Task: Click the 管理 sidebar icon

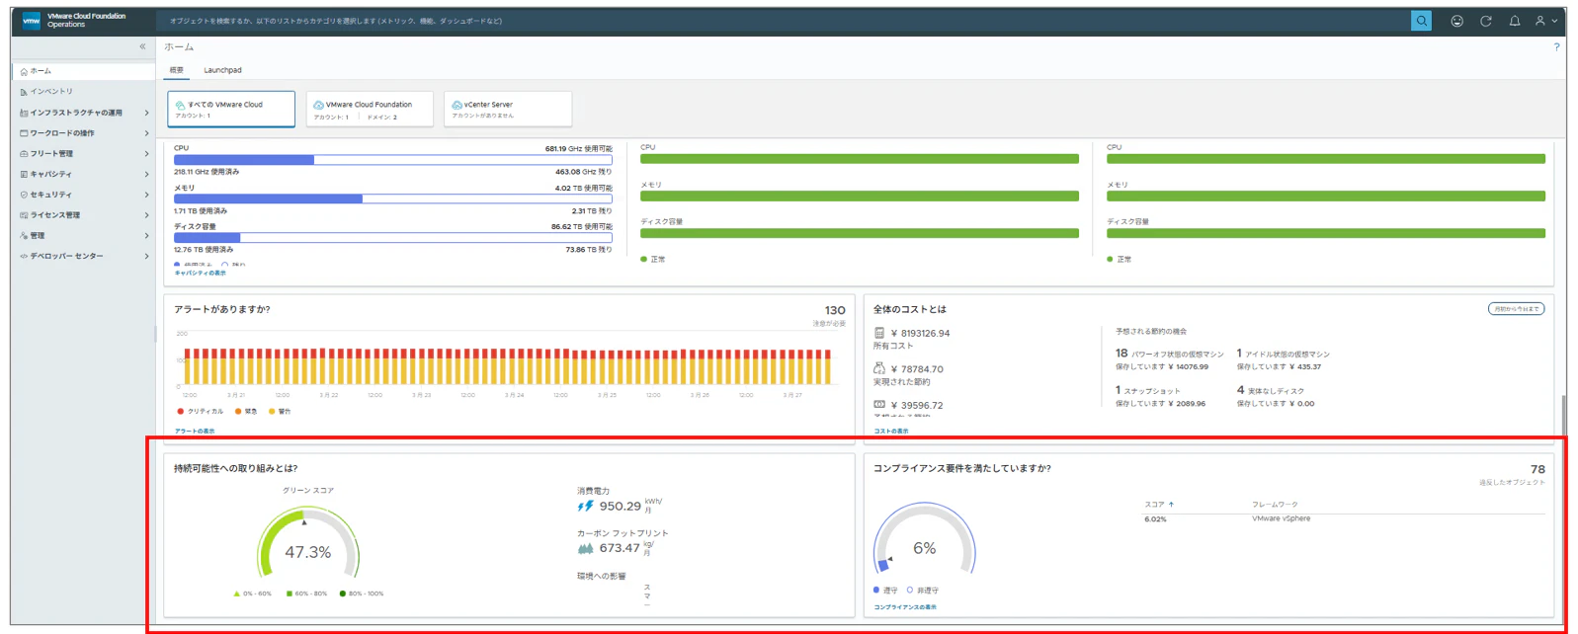Action: 24,236
